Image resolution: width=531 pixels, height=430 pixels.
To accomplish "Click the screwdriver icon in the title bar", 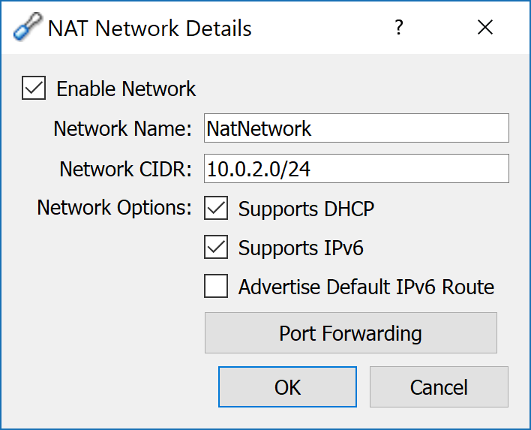I will pyautogui.click(x=28, y=26).
